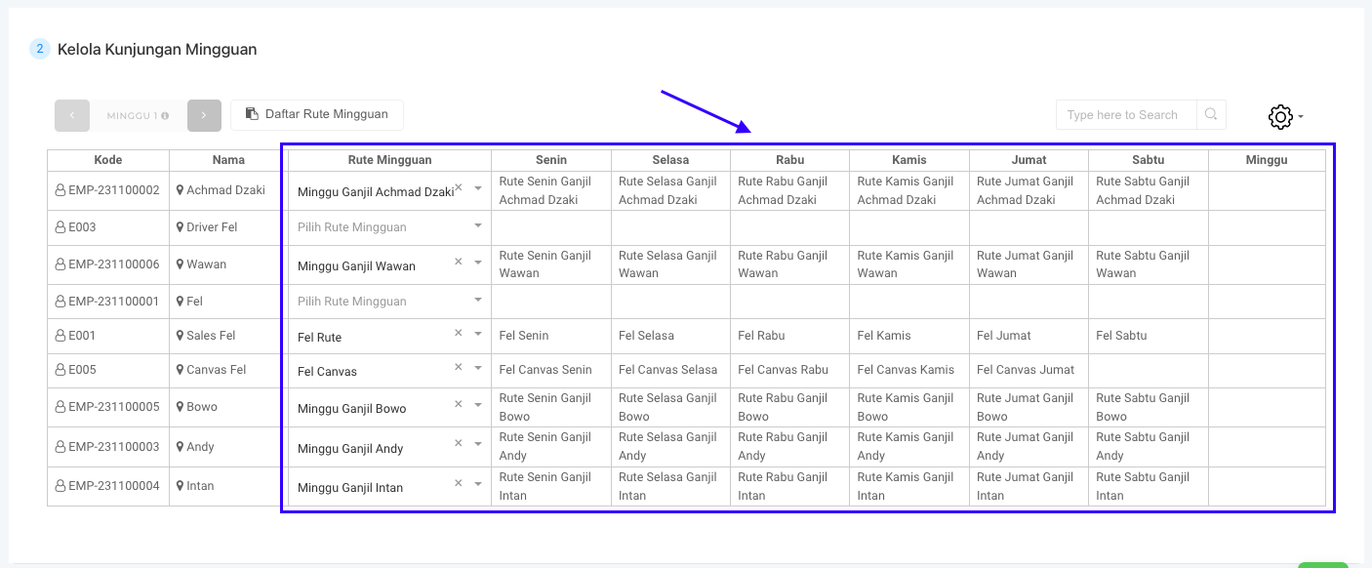Expand the Minggu Ganjil Bowo dropdown arrow
The height and width of the screenshot is (568, 1372).
[x=478, y=405]
